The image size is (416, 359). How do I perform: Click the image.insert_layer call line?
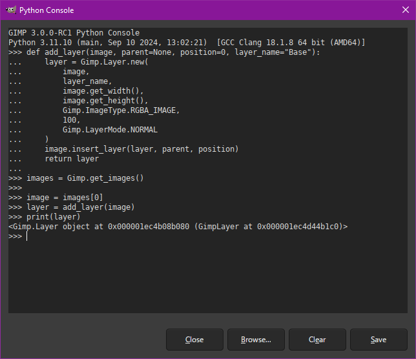141,149
